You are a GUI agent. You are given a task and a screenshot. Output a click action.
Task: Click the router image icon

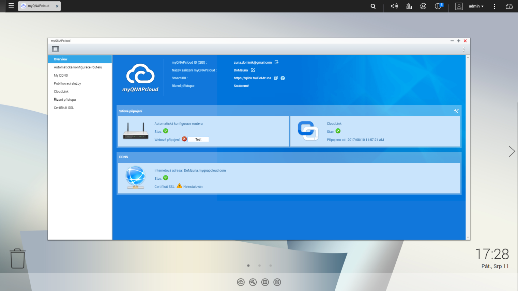pyautogui.click(x=136, y=131)
